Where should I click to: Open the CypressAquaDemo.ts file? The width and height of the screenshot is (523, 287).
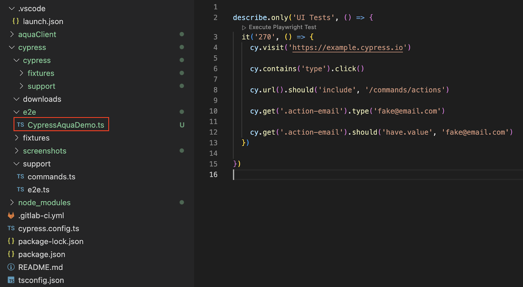(66, 125)
